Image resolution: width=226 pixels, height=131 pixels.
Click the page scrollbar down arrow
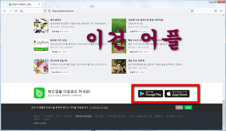coord(223,129)
